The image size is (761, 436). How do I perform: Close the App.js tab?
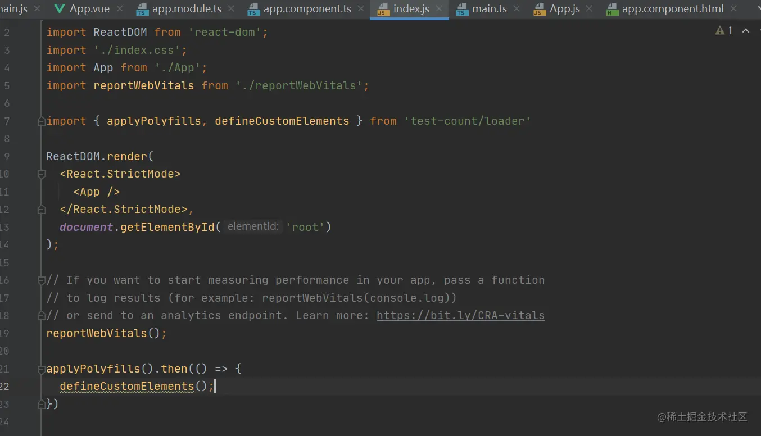click(590, 9)
